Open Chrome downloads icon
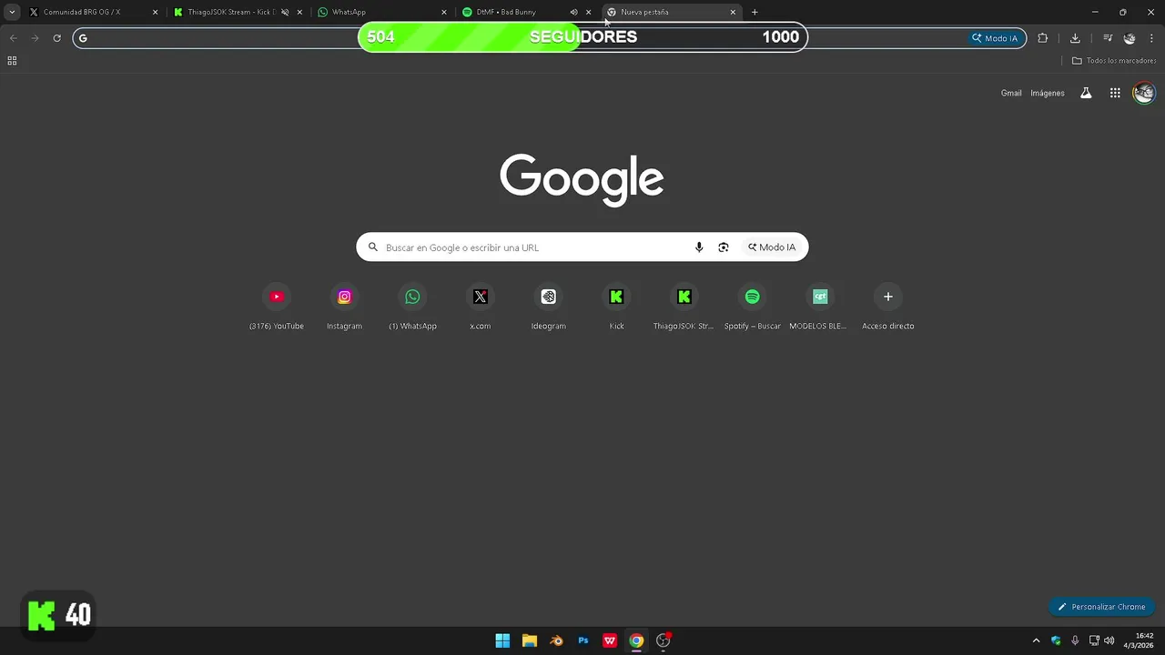Screen dimensions: 1165x655 tap(1075, 38)
